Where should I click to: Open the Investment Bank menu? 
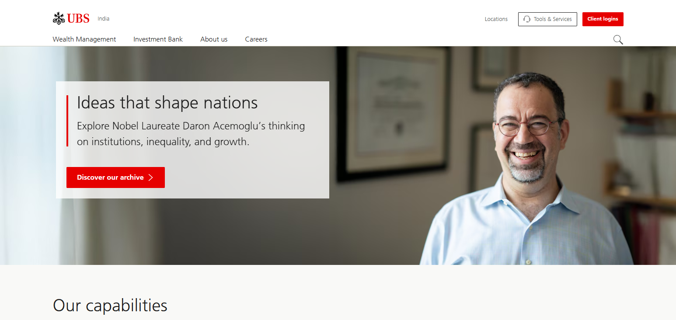click(158, 39)
